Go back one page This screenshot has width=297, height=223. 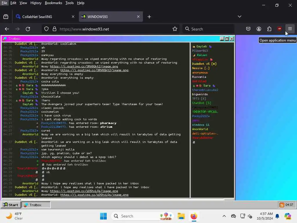pos(7,29)
